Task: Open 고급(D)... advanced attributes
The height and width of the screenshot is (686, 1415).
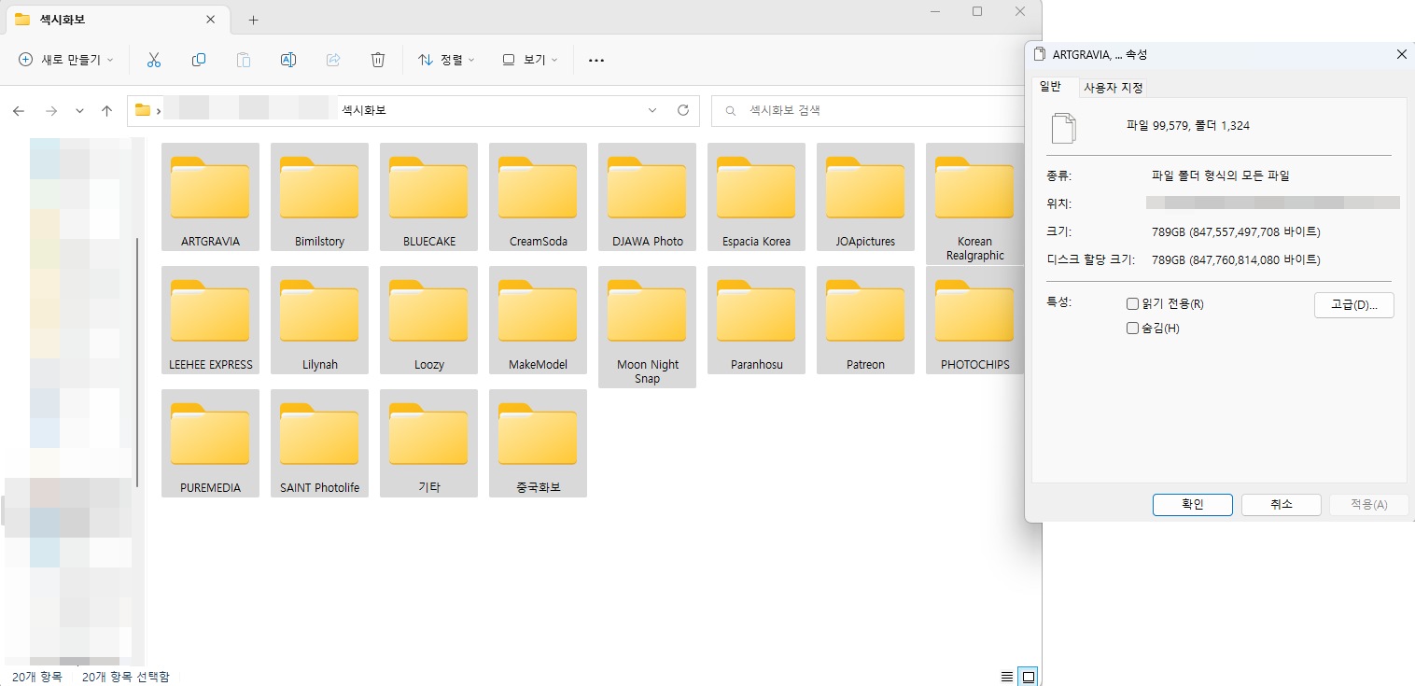Action: (1354, 305)
